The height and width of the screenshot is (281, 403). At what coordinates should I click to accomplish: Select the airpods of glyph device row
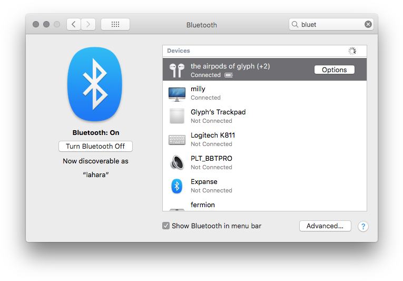coord(264,70)
